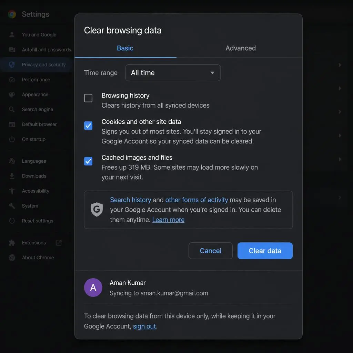The image size is (353, 353).
Task: Enable the Browsing history checkbox
Action: (88, 98)
